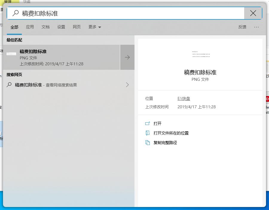269x210 pixels.
Task: Open the 更多 dropdown in search filters
Action: click(x=95, y=27)
